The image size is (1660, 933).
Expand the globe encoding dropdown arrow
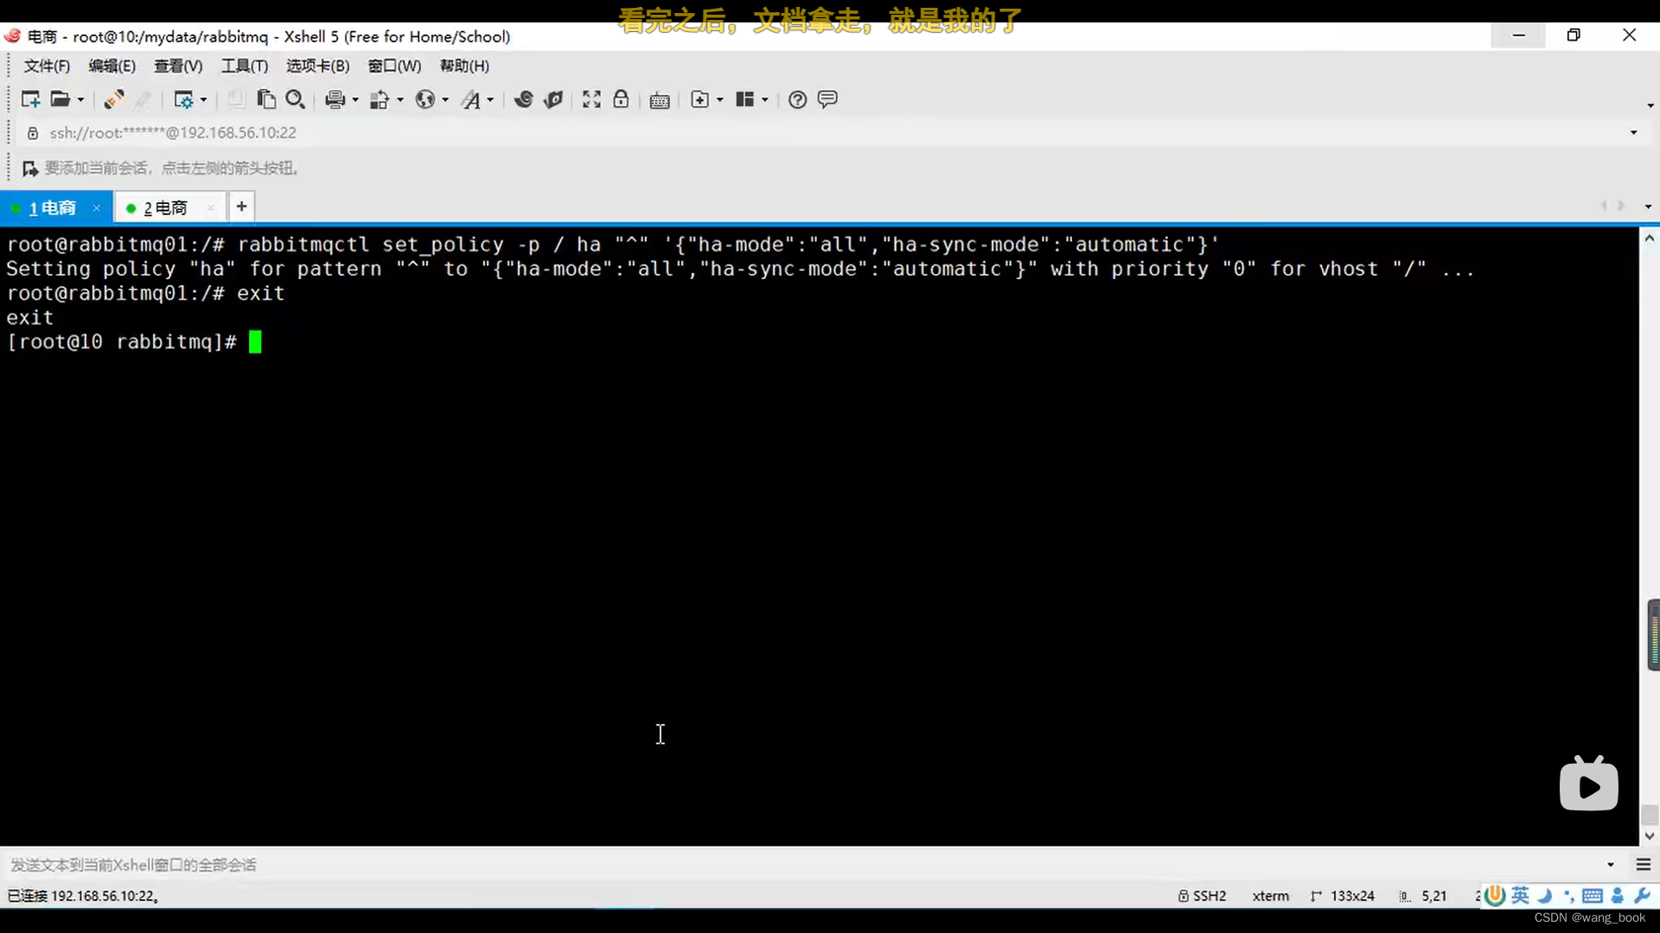(x=445, y=100)
